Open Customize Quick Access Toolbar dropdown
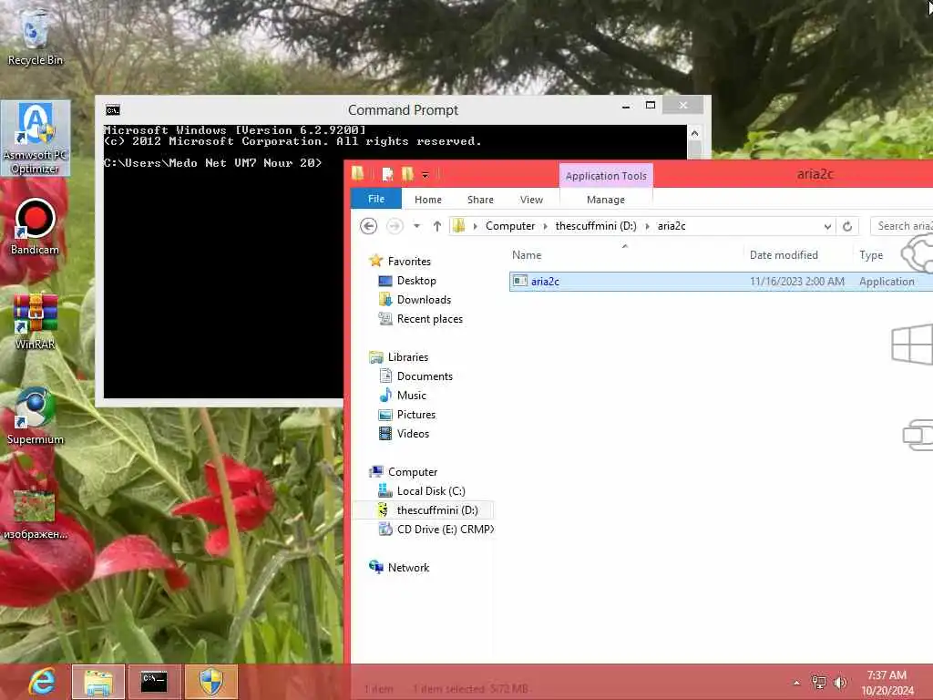Viewport: 933px width, 700px height. pos(425,174)
